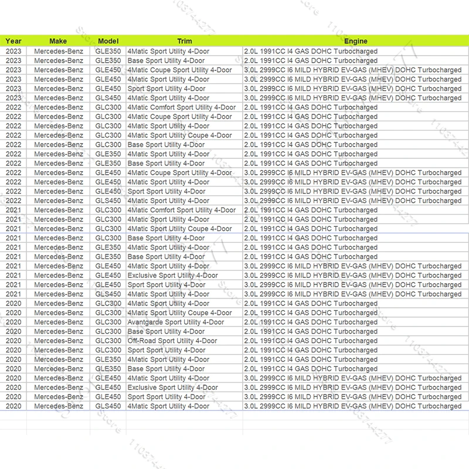The height and width of the screenshot is (469, 469).
Task: Click the Mercedes-Benz make cell in the 2021 GLS450 row
Action: [58, 294]
